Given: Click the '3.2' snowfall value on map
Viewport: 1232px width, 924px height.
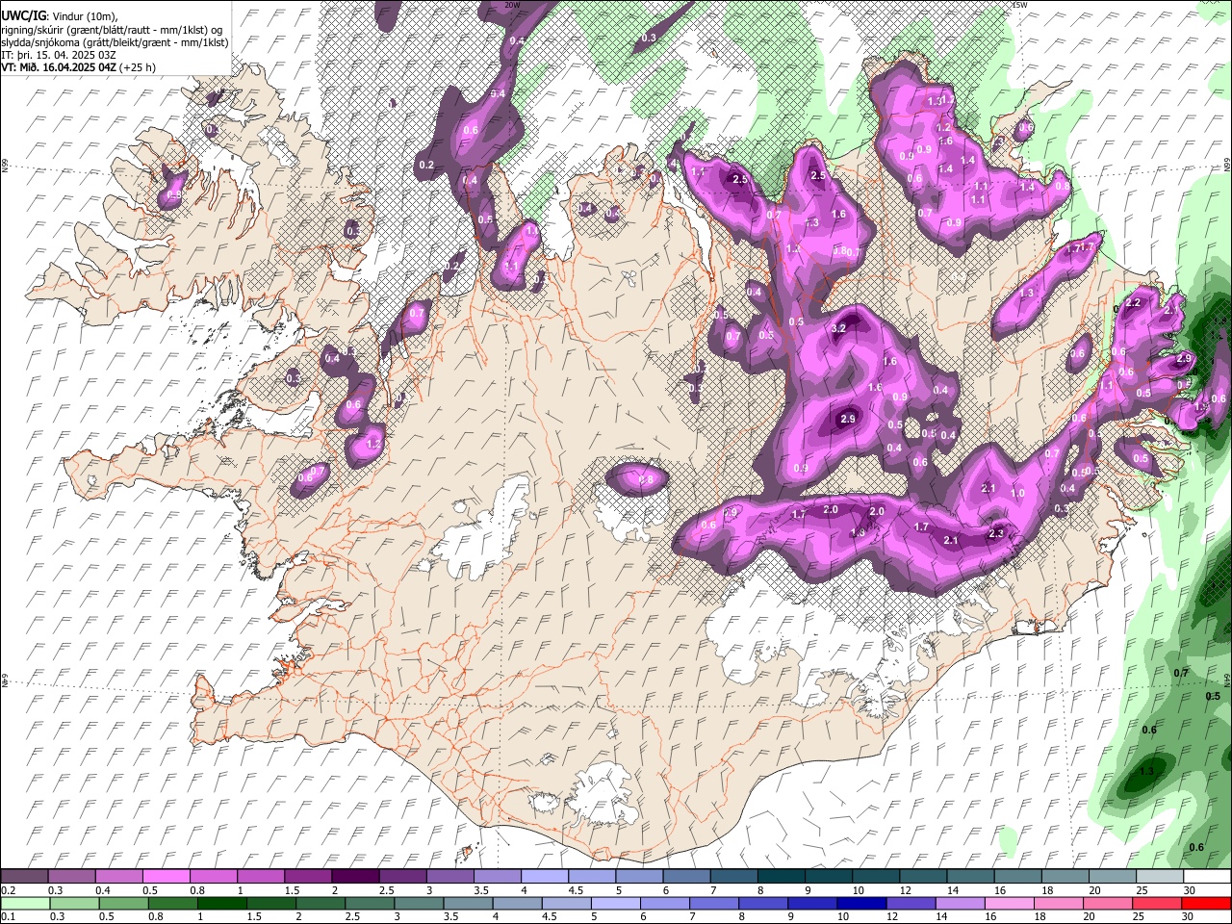Looking at the screenshot, I should tap(837, 329).
